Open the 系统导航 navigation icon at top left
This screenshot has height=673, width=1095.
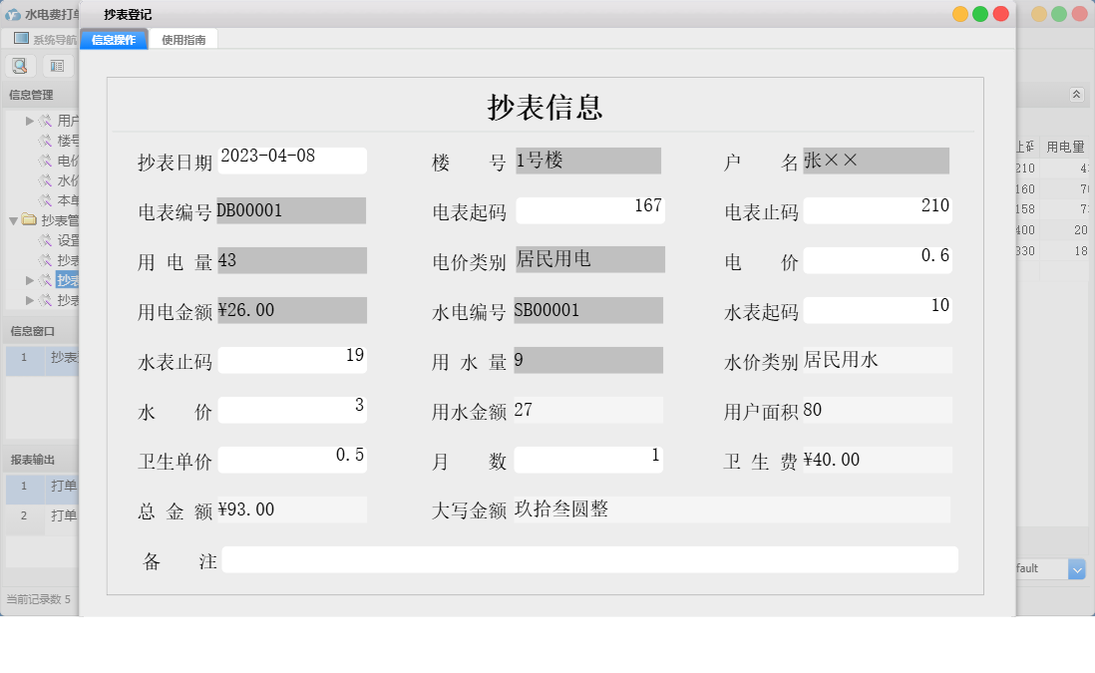tap(20, 37)
